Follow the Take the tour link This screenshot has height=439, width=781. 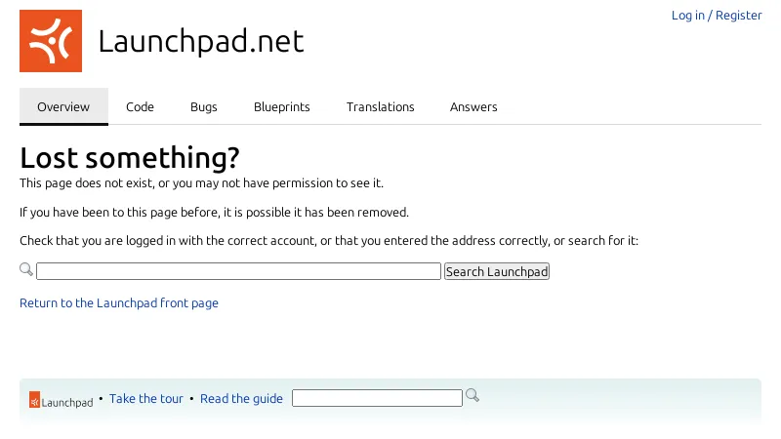pos(146,399)
